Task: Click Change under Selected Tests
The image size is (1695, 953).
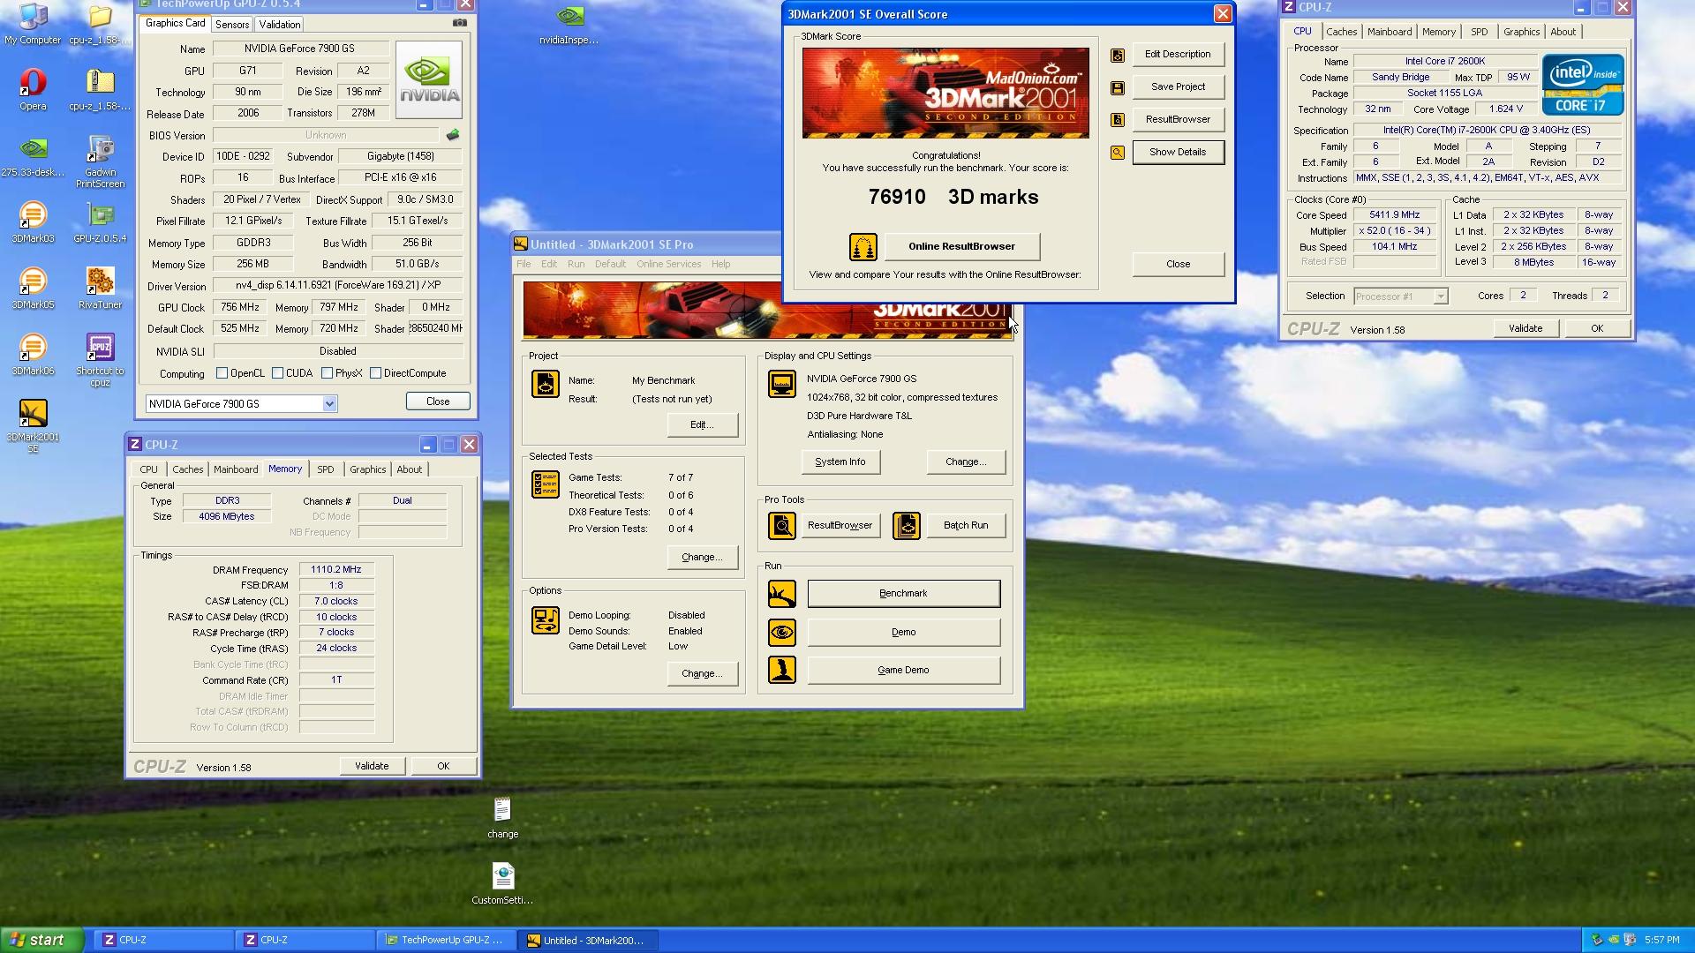Action: [702, 557]
